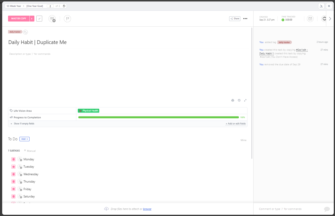Minimize task with download-arrow icon
Viewport: 335px width, 216px height.
click(321, 6)
